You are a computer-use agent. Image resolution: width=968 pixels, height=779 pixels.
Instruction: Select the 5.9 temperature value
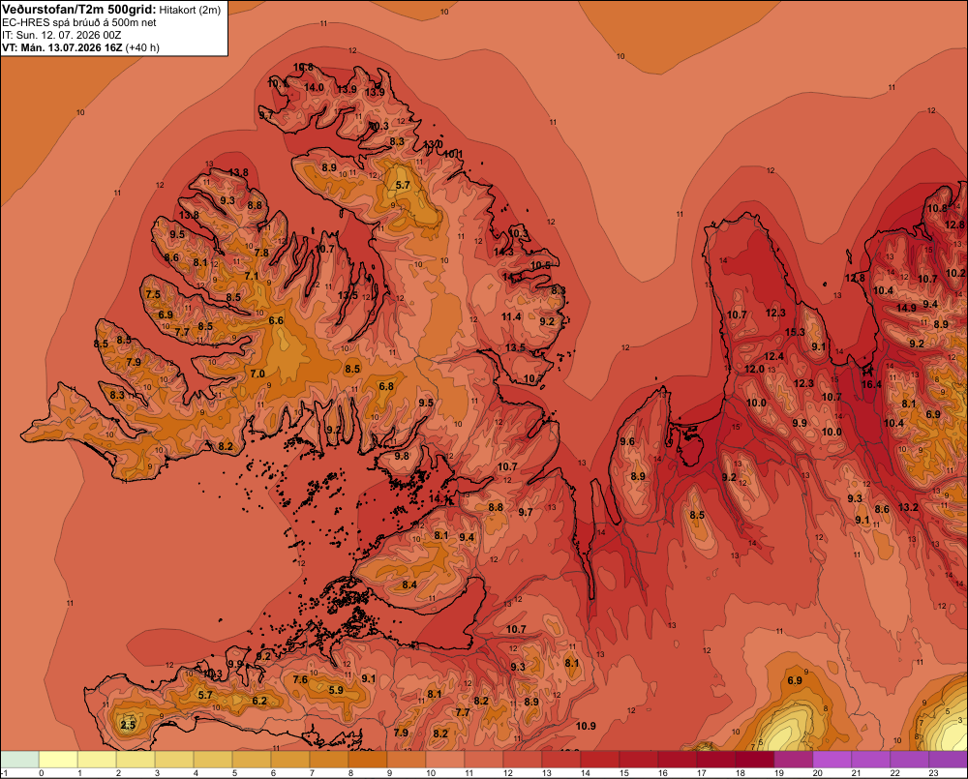coord(336,690)
